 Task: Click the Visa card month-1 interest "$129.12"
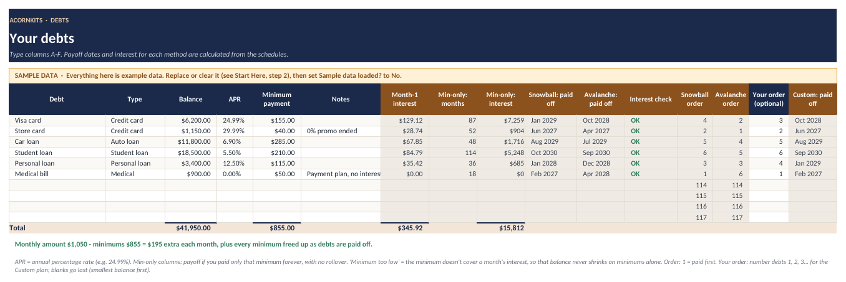(x=404, y=120)
